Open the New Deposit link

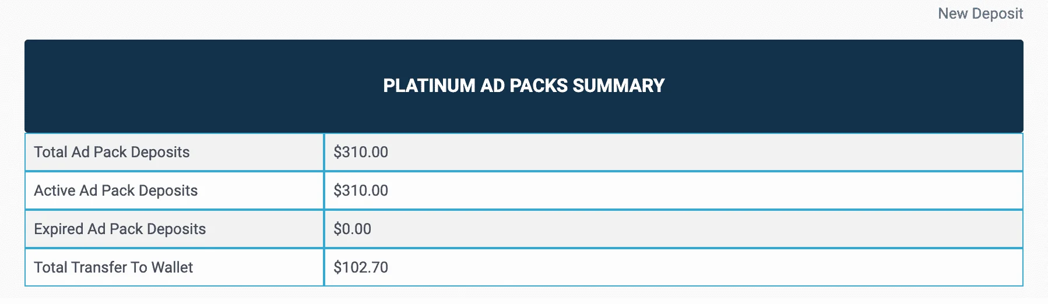click(x=980, y=13)
